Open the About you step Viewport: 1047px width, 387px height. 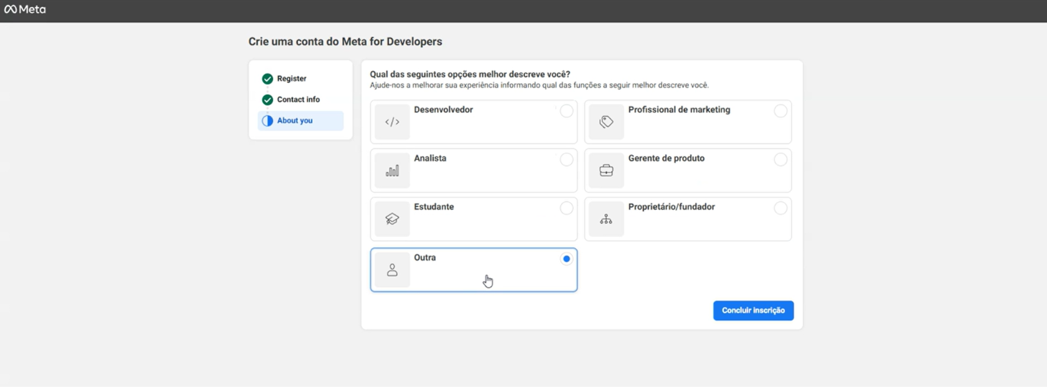tap(301, 121)
